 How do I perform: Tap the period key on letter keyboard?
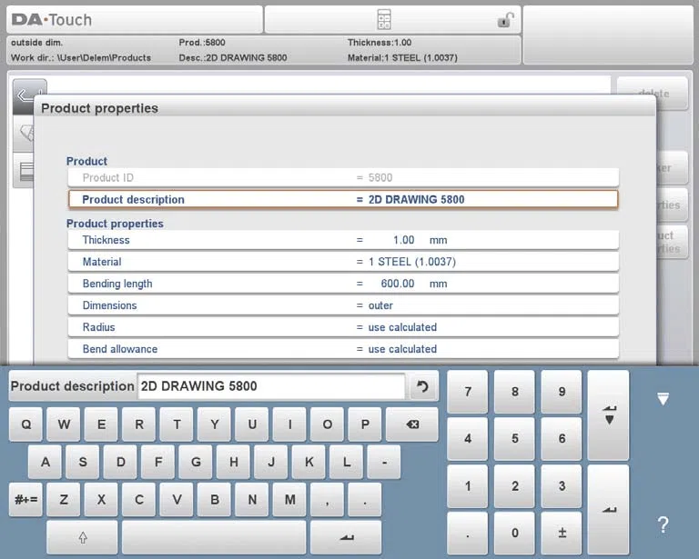click(365, 500)
